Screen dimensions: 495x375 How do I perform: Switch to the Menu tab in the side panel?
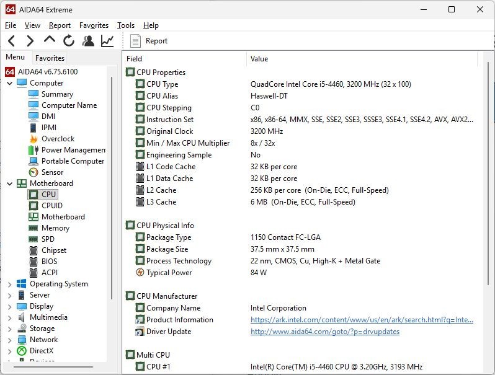pyautogui.click(x=15, y=57)
